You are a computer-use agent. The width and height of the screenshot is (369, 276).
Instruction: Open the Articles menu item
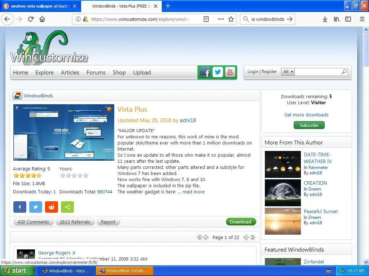(x=70, y=73)
